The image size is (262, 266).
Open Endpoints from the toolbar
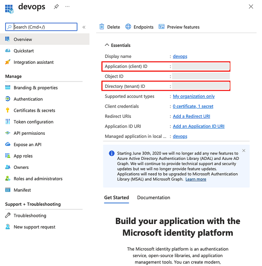click(143, 27)
